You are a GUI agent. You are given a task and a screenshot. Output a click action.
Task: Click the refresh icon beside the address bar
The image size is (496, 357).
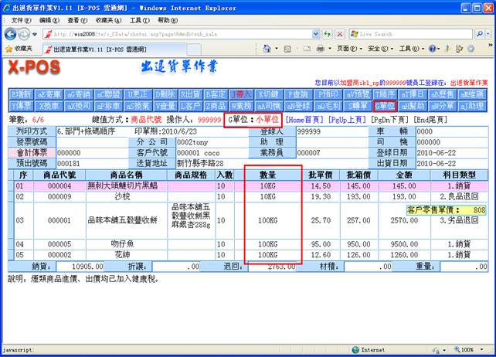click(x=327, y=34)
